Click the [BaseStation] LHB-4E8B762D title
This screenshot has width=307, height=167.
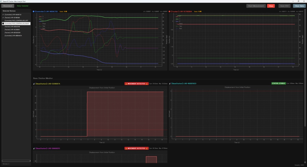point(184,84)
